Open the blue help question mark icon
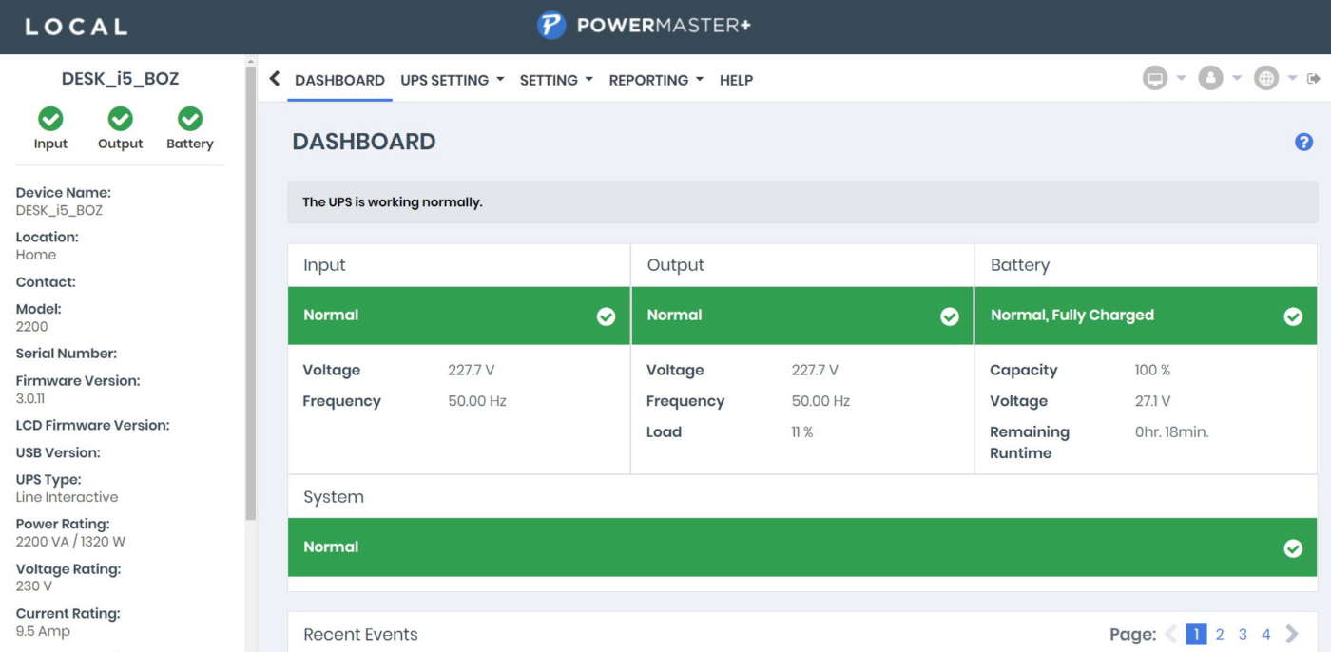Viewport: 1331px width, 652px height. click(x=1303, y=142)
